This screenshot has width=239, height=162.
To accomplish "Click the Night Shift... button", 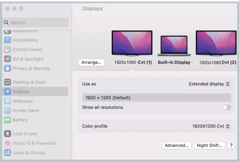I will click(x=209, y=145).
